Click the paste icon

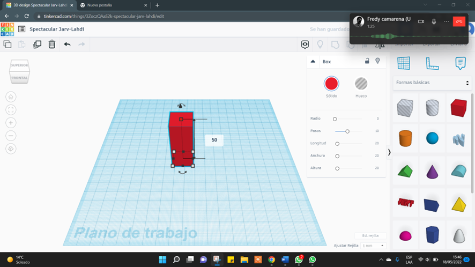pos(22,44)
